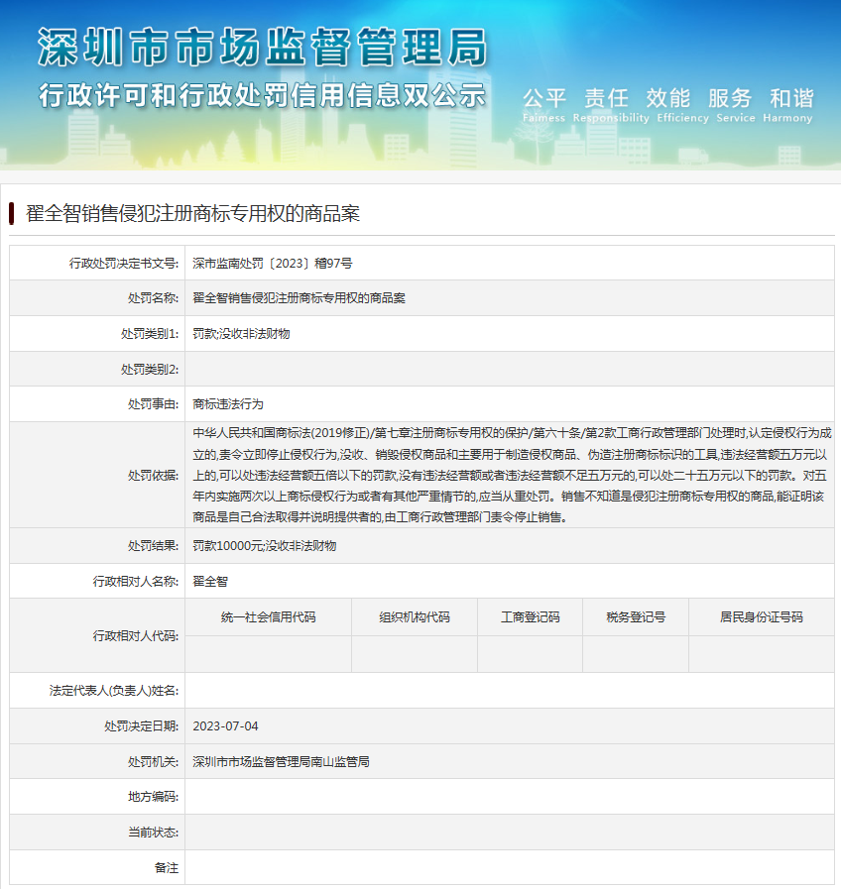Click the name 翟全智 in 行政相对人名称 row

[210, 581]
